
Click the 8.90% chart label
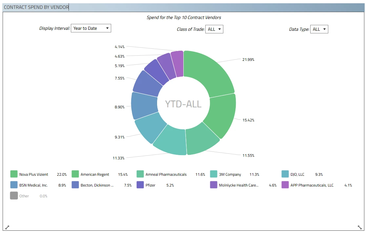(119, 107)
